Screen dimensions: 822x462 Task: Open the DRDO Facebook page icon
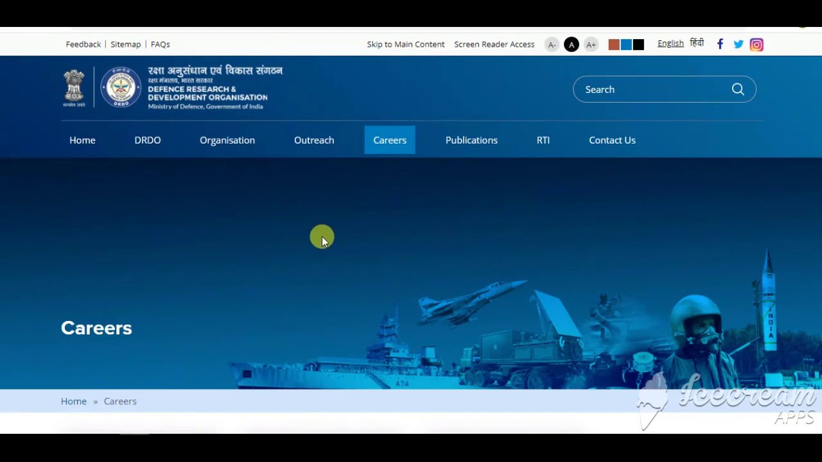[x=720, y=44]
